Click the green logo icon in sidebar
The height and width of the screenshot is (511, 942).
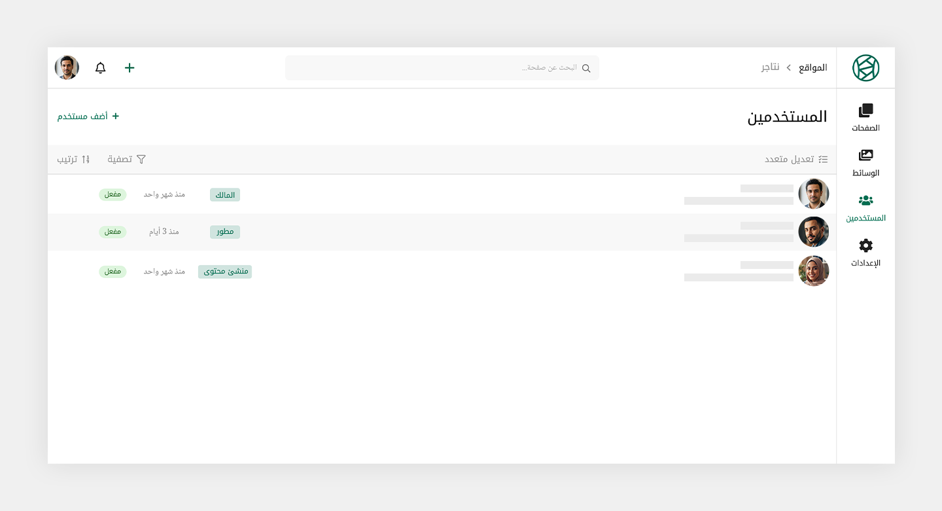pos(865,68)
